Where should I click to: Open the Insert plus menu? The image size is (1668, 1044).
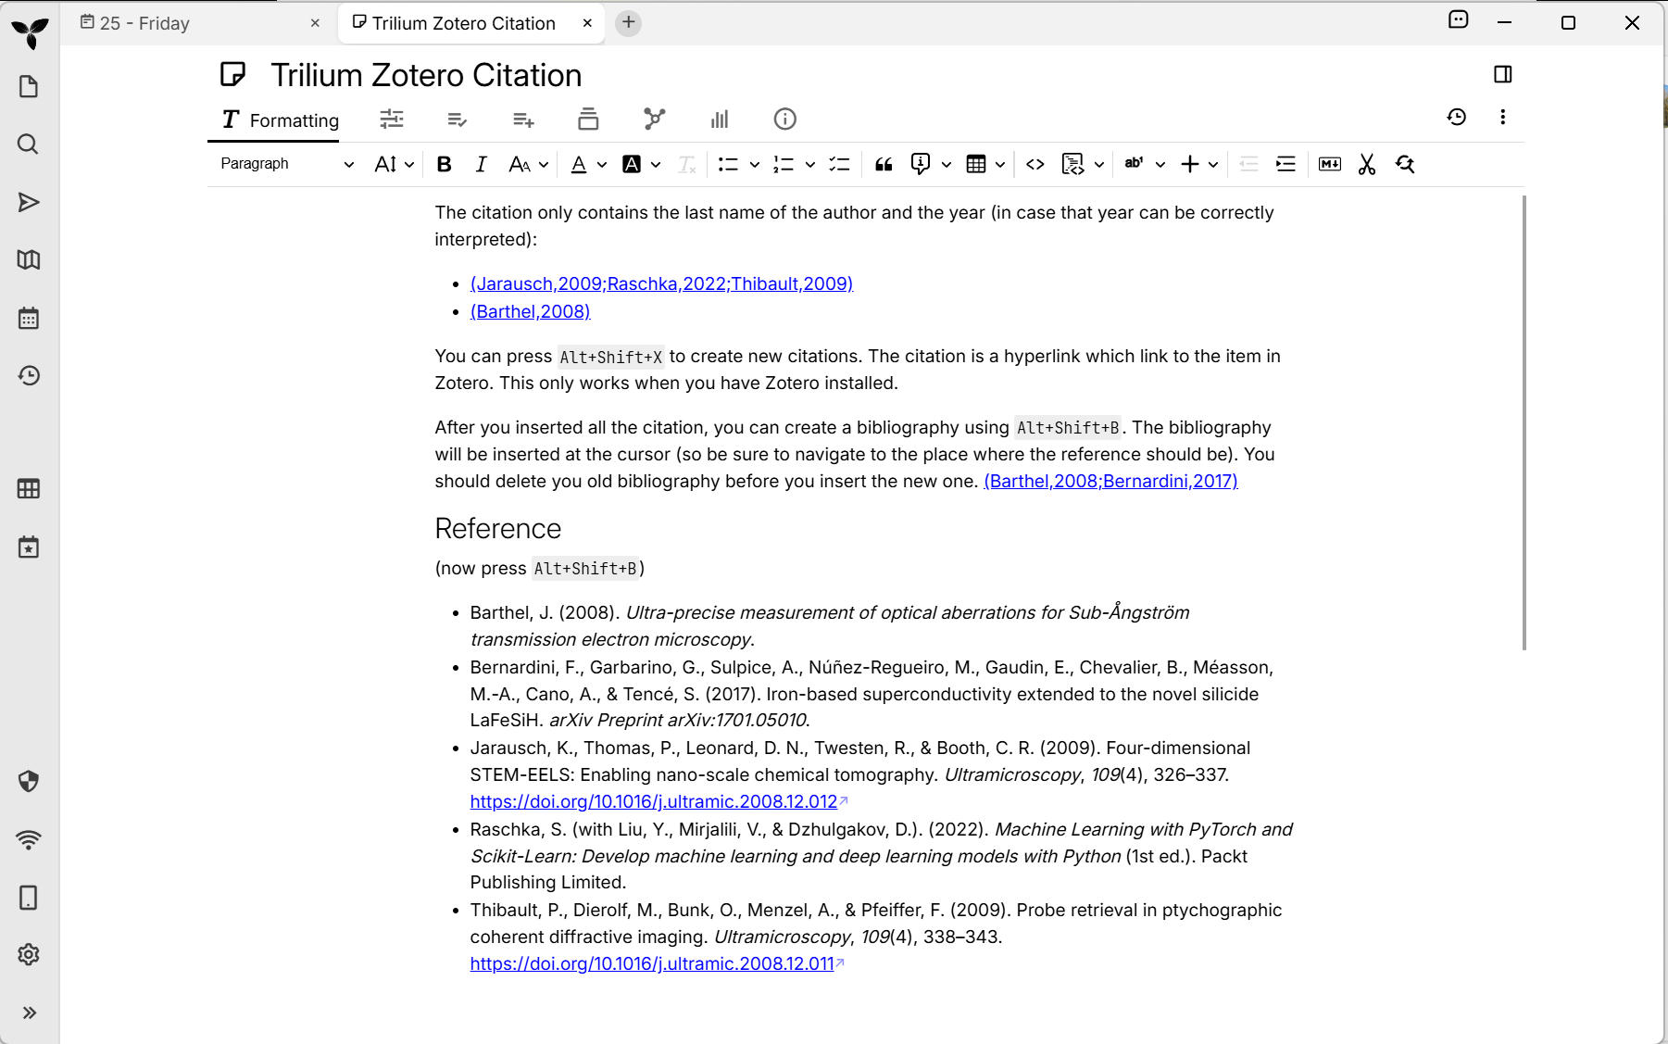click(x=1199, y=164)
